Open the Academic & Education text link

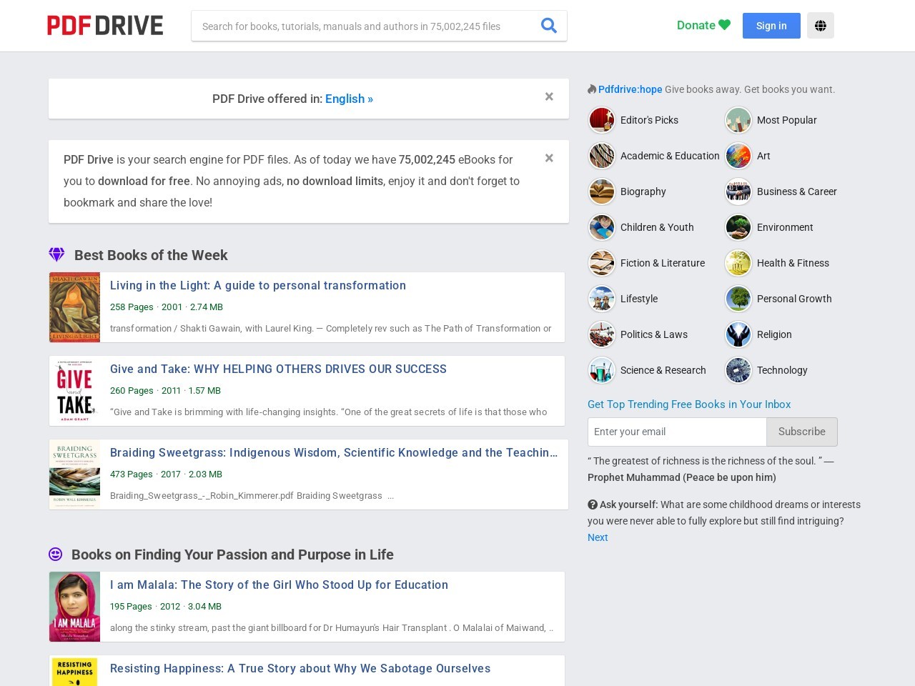tap(670, 156)
